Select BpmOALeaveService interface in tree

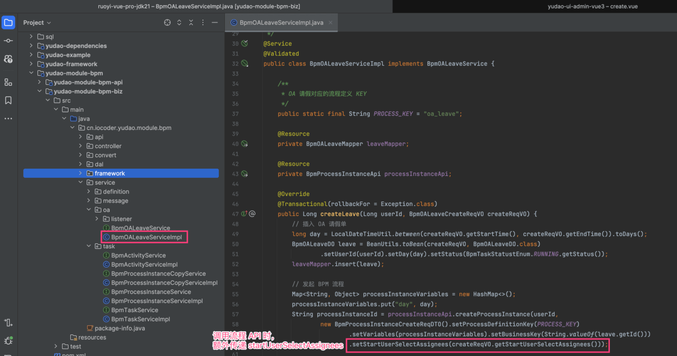click(x=140, y=228)
